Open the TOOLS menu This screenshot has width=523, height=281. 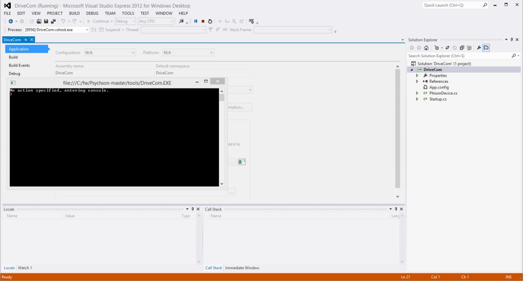(x=128, y=13)
